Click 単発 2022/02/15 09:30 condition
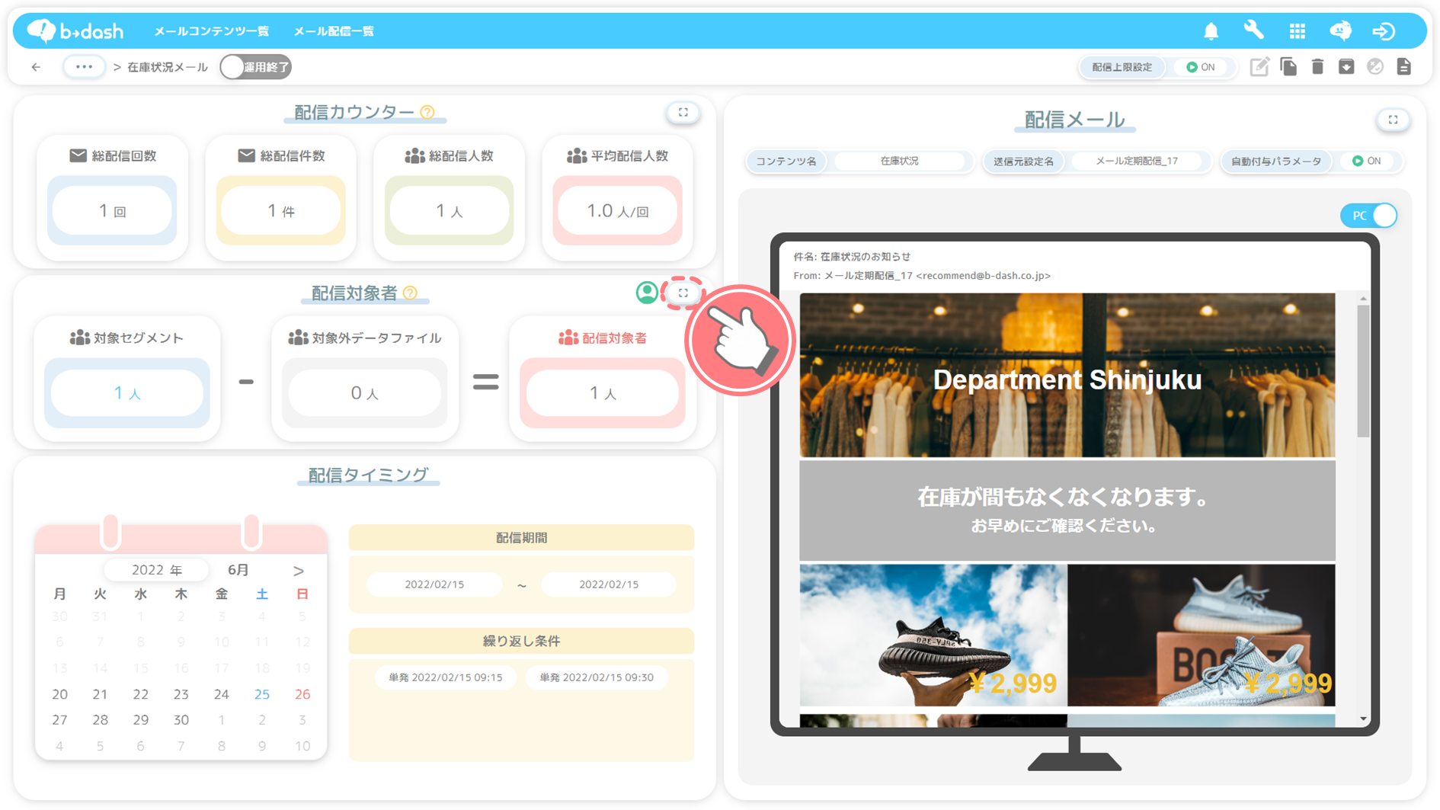 [x=597, y=677]
